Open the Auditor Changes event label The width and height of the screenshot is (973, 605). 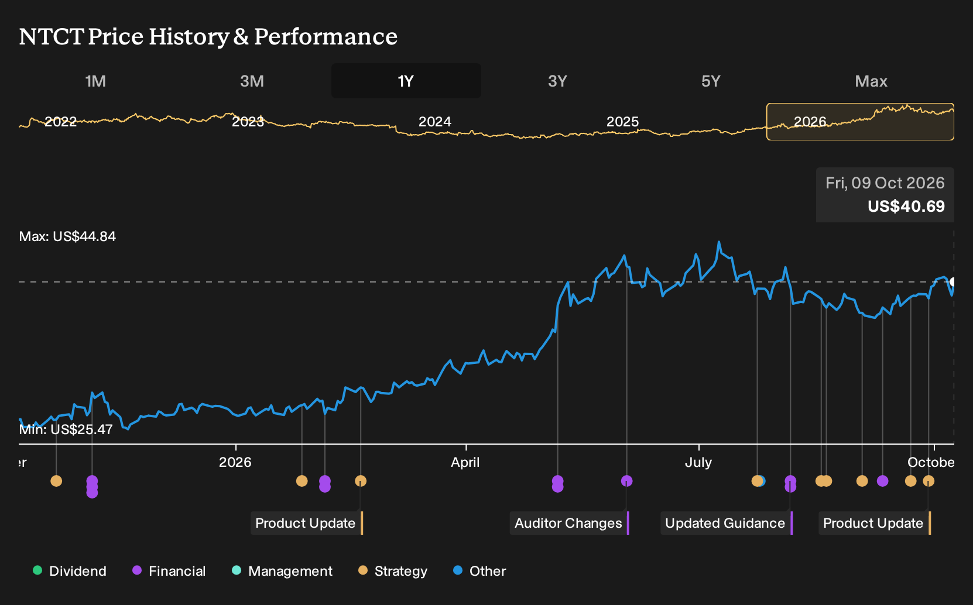tap(570, 523)
